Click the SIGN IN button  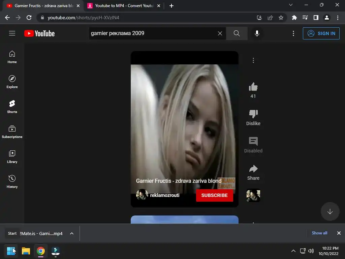(x=321, y=33)
